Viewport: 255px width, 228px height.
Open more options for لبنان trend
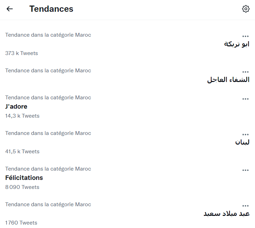click(x=246, y=135)
